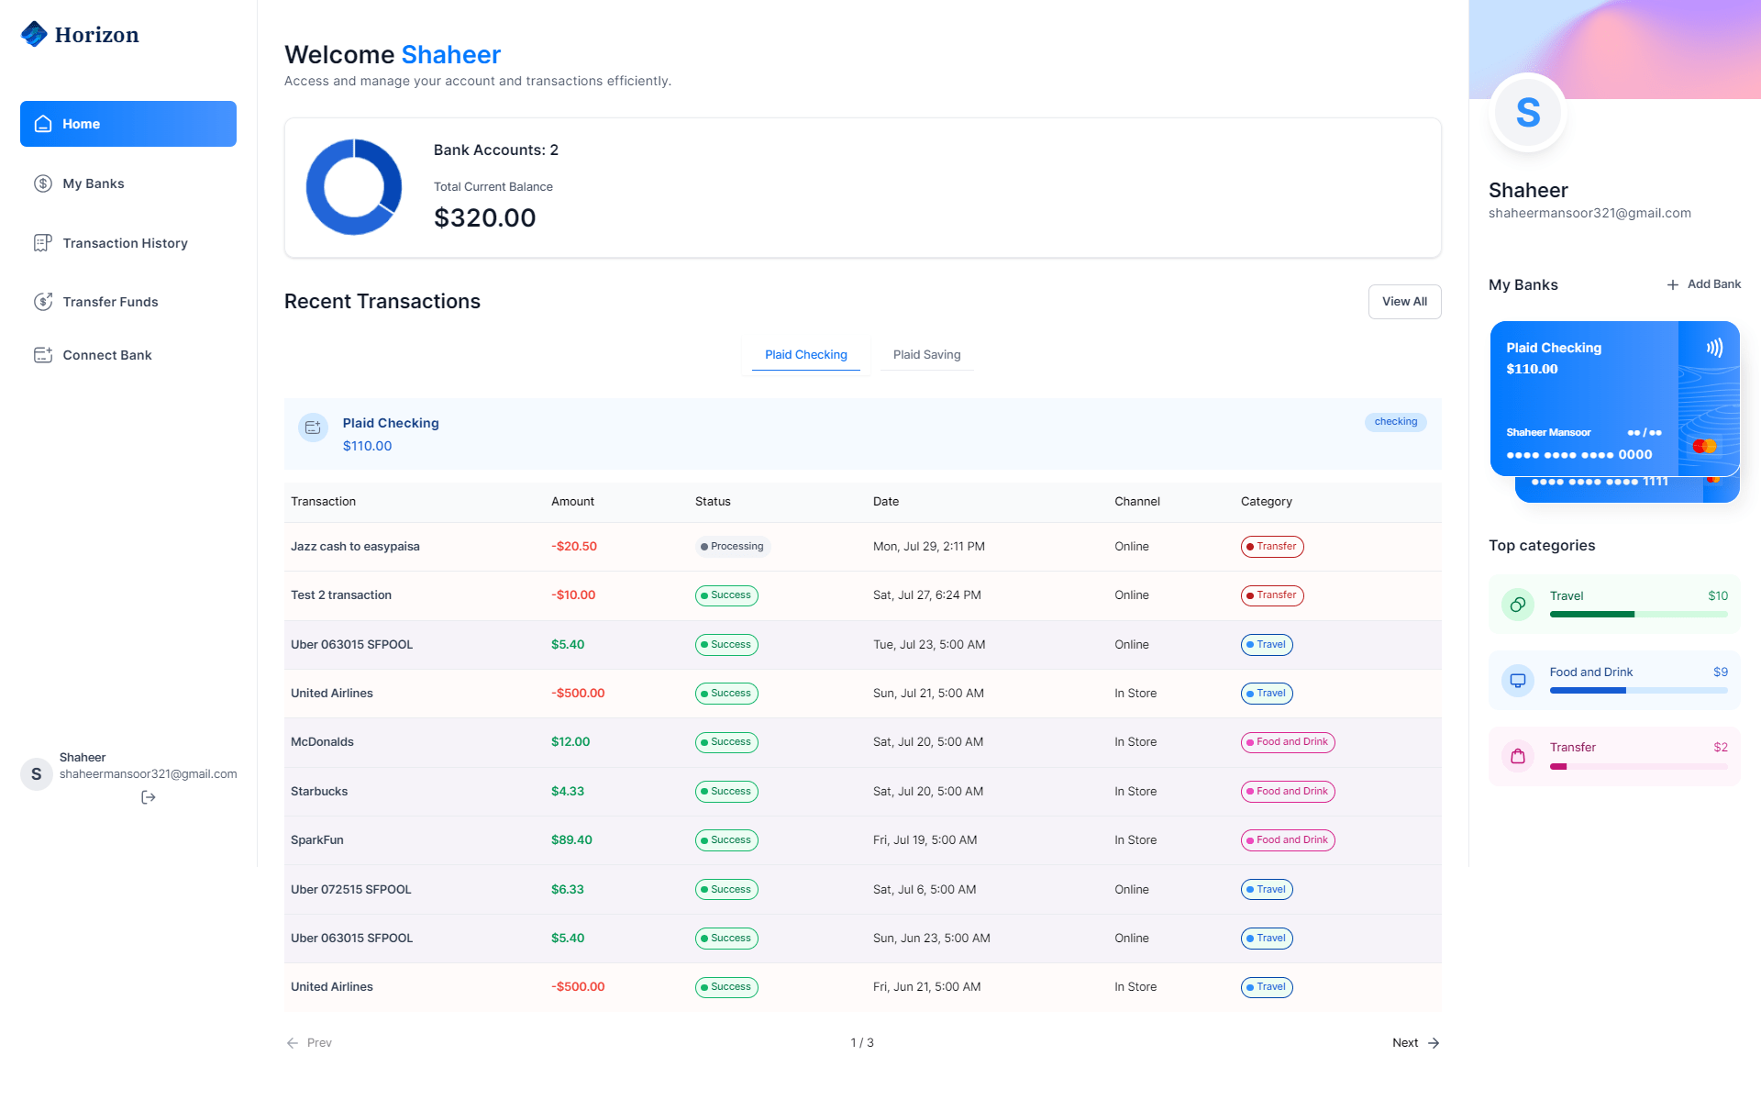Click the logout icon below user email
1761x1100 pixels.
(x=149, y=797)
